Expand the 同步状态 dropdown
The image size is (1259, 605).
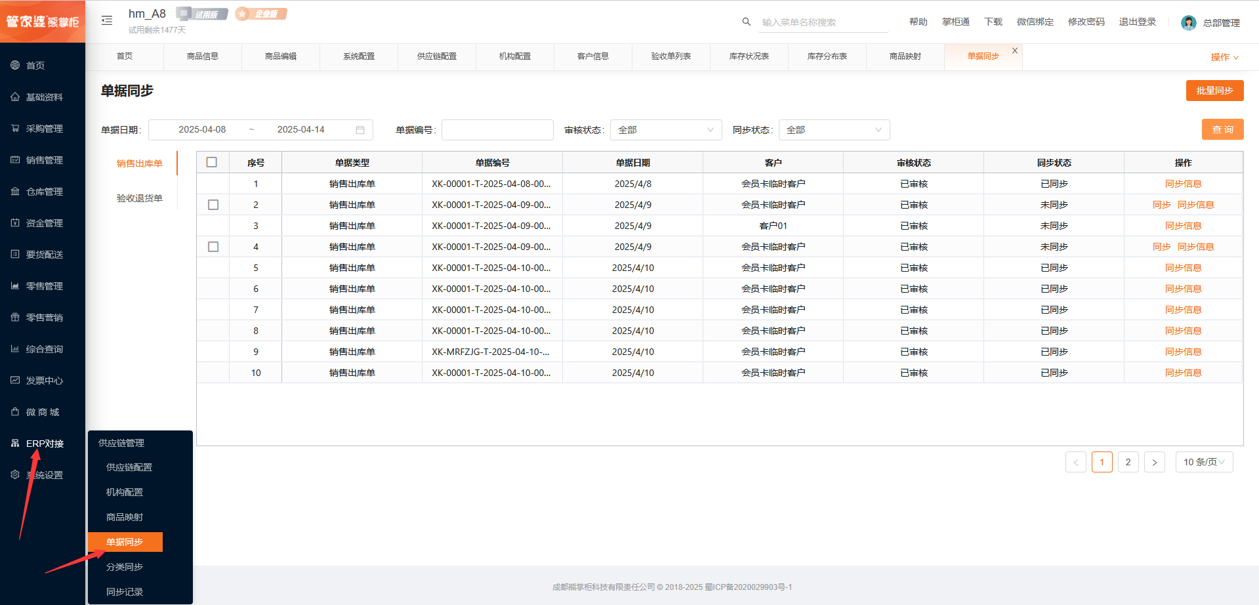point(834,130)
